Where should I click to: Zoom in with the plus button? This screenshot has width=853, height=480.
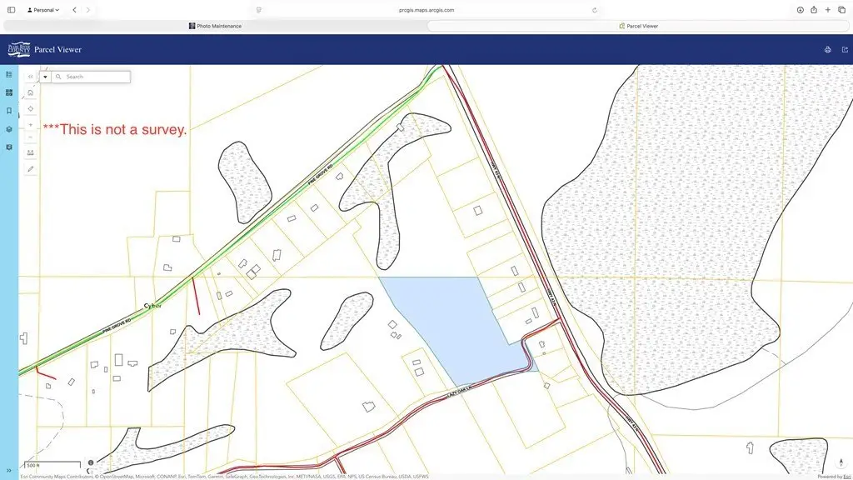[31, 125]
